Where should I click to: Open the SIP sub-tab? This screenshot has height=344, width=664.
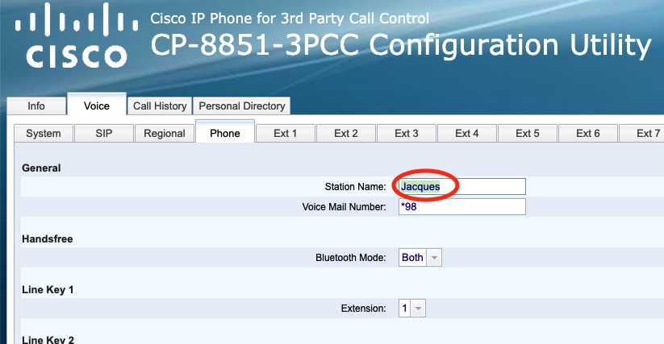pos(104,133)
